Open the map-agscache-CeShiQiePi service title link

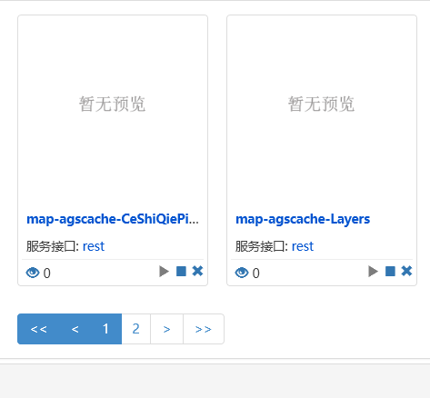(113, 219)
